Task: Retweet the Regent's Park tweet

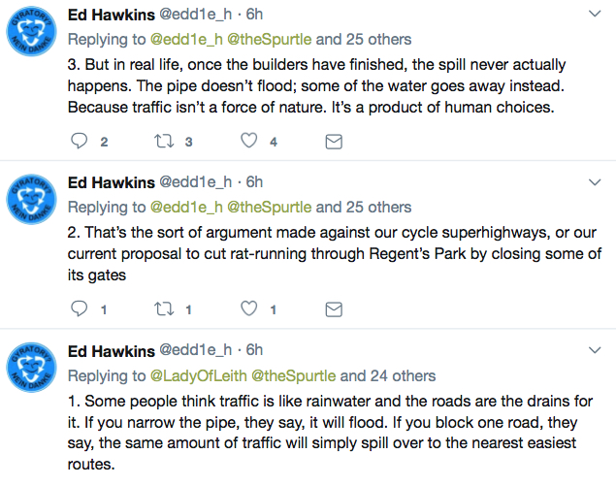Action: (164, 309)
